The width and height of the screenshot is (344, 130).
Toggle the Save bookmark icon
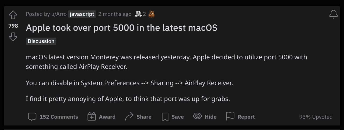(x=165, y=117)
